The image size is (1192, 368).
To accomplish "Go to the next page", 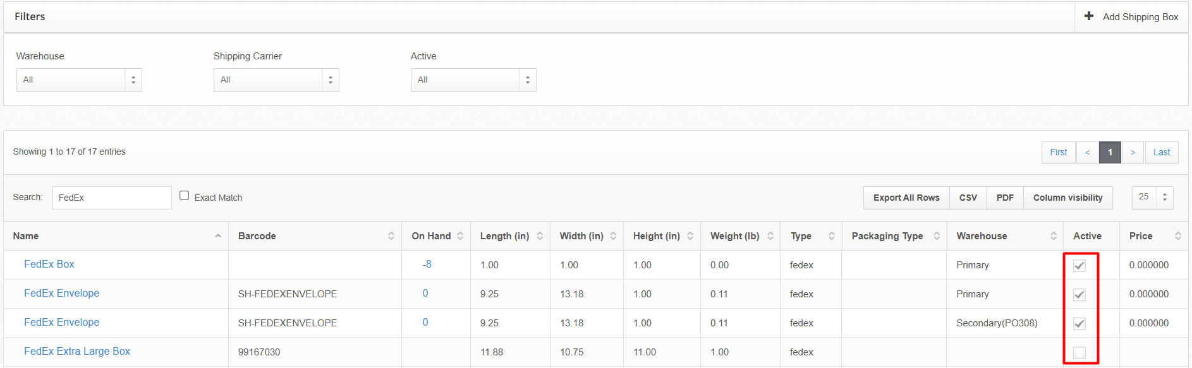I will pyautogui.click(x=1133, y=152).
